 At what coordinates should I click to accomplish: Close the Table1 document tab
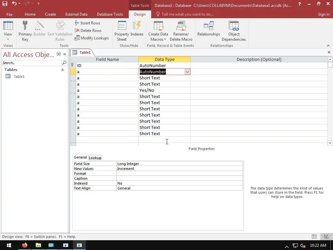(x=329, y=52)
